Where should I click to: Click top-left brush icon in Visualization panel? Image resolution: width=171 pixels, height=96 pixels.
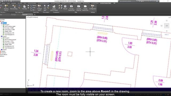[59, 6]
